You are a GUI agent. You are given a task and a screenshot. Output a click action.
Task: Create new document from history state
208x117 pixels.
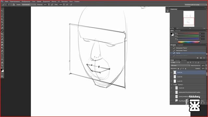pos(198,58)
